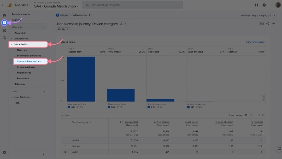
Task: Open Ecommerce purchases report
Action: tap(29, 56)
